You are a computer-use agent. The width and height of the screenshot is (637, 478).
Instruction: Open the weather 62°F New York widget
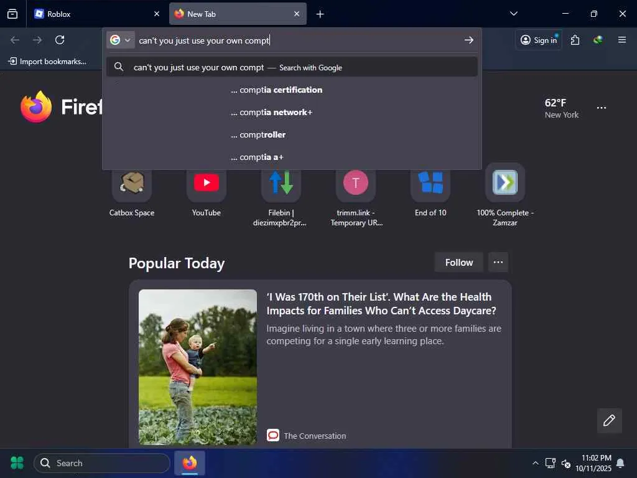[562, 108]
